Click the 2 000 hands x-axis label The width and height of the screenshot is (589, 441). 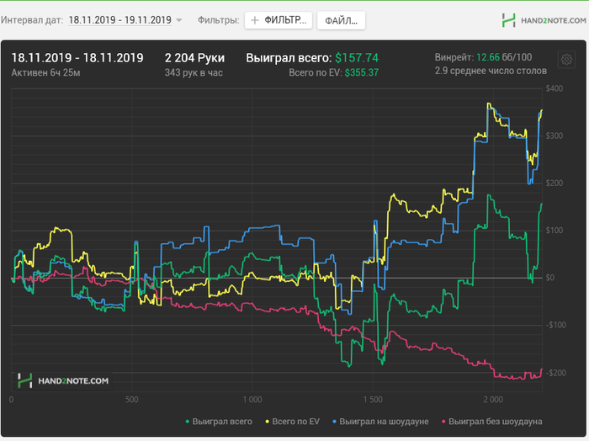493,400
